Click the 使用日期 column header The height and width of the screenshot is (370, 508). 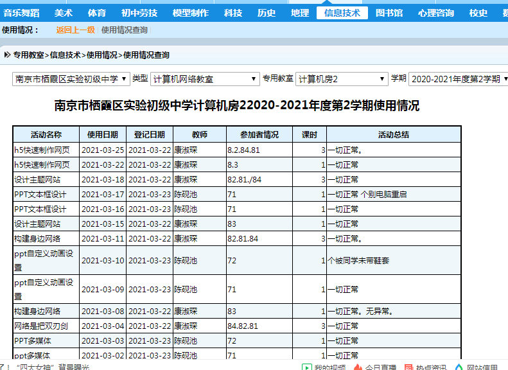tap(103, 134)
